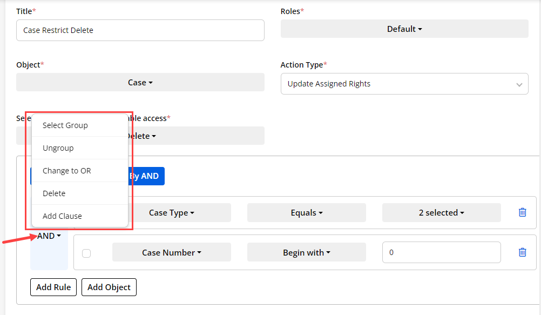Image resolution: width=541 pixels, height=315 pixels.
Task: Focus the value field containing 0
Action: tap(441, 252)
